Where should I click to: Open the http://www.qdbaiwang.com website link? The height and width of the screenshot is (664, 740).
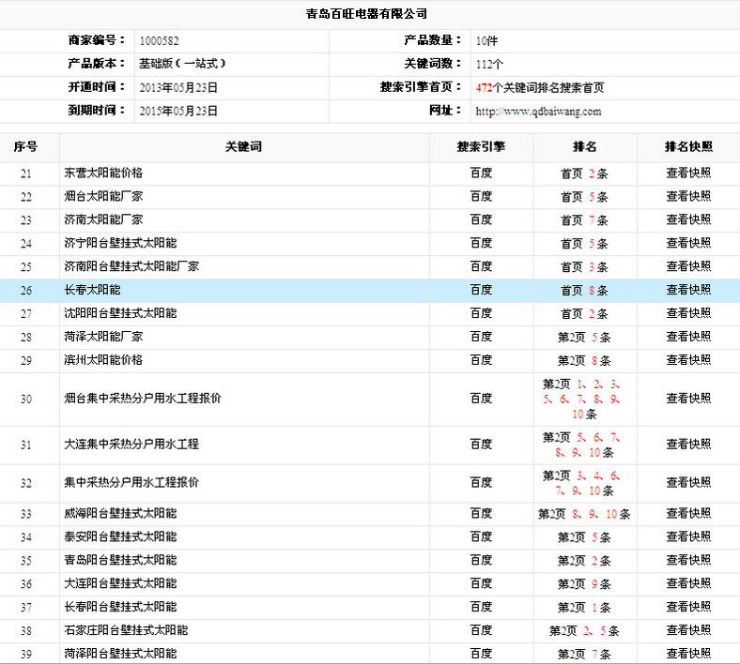click(x=538, y=112)
